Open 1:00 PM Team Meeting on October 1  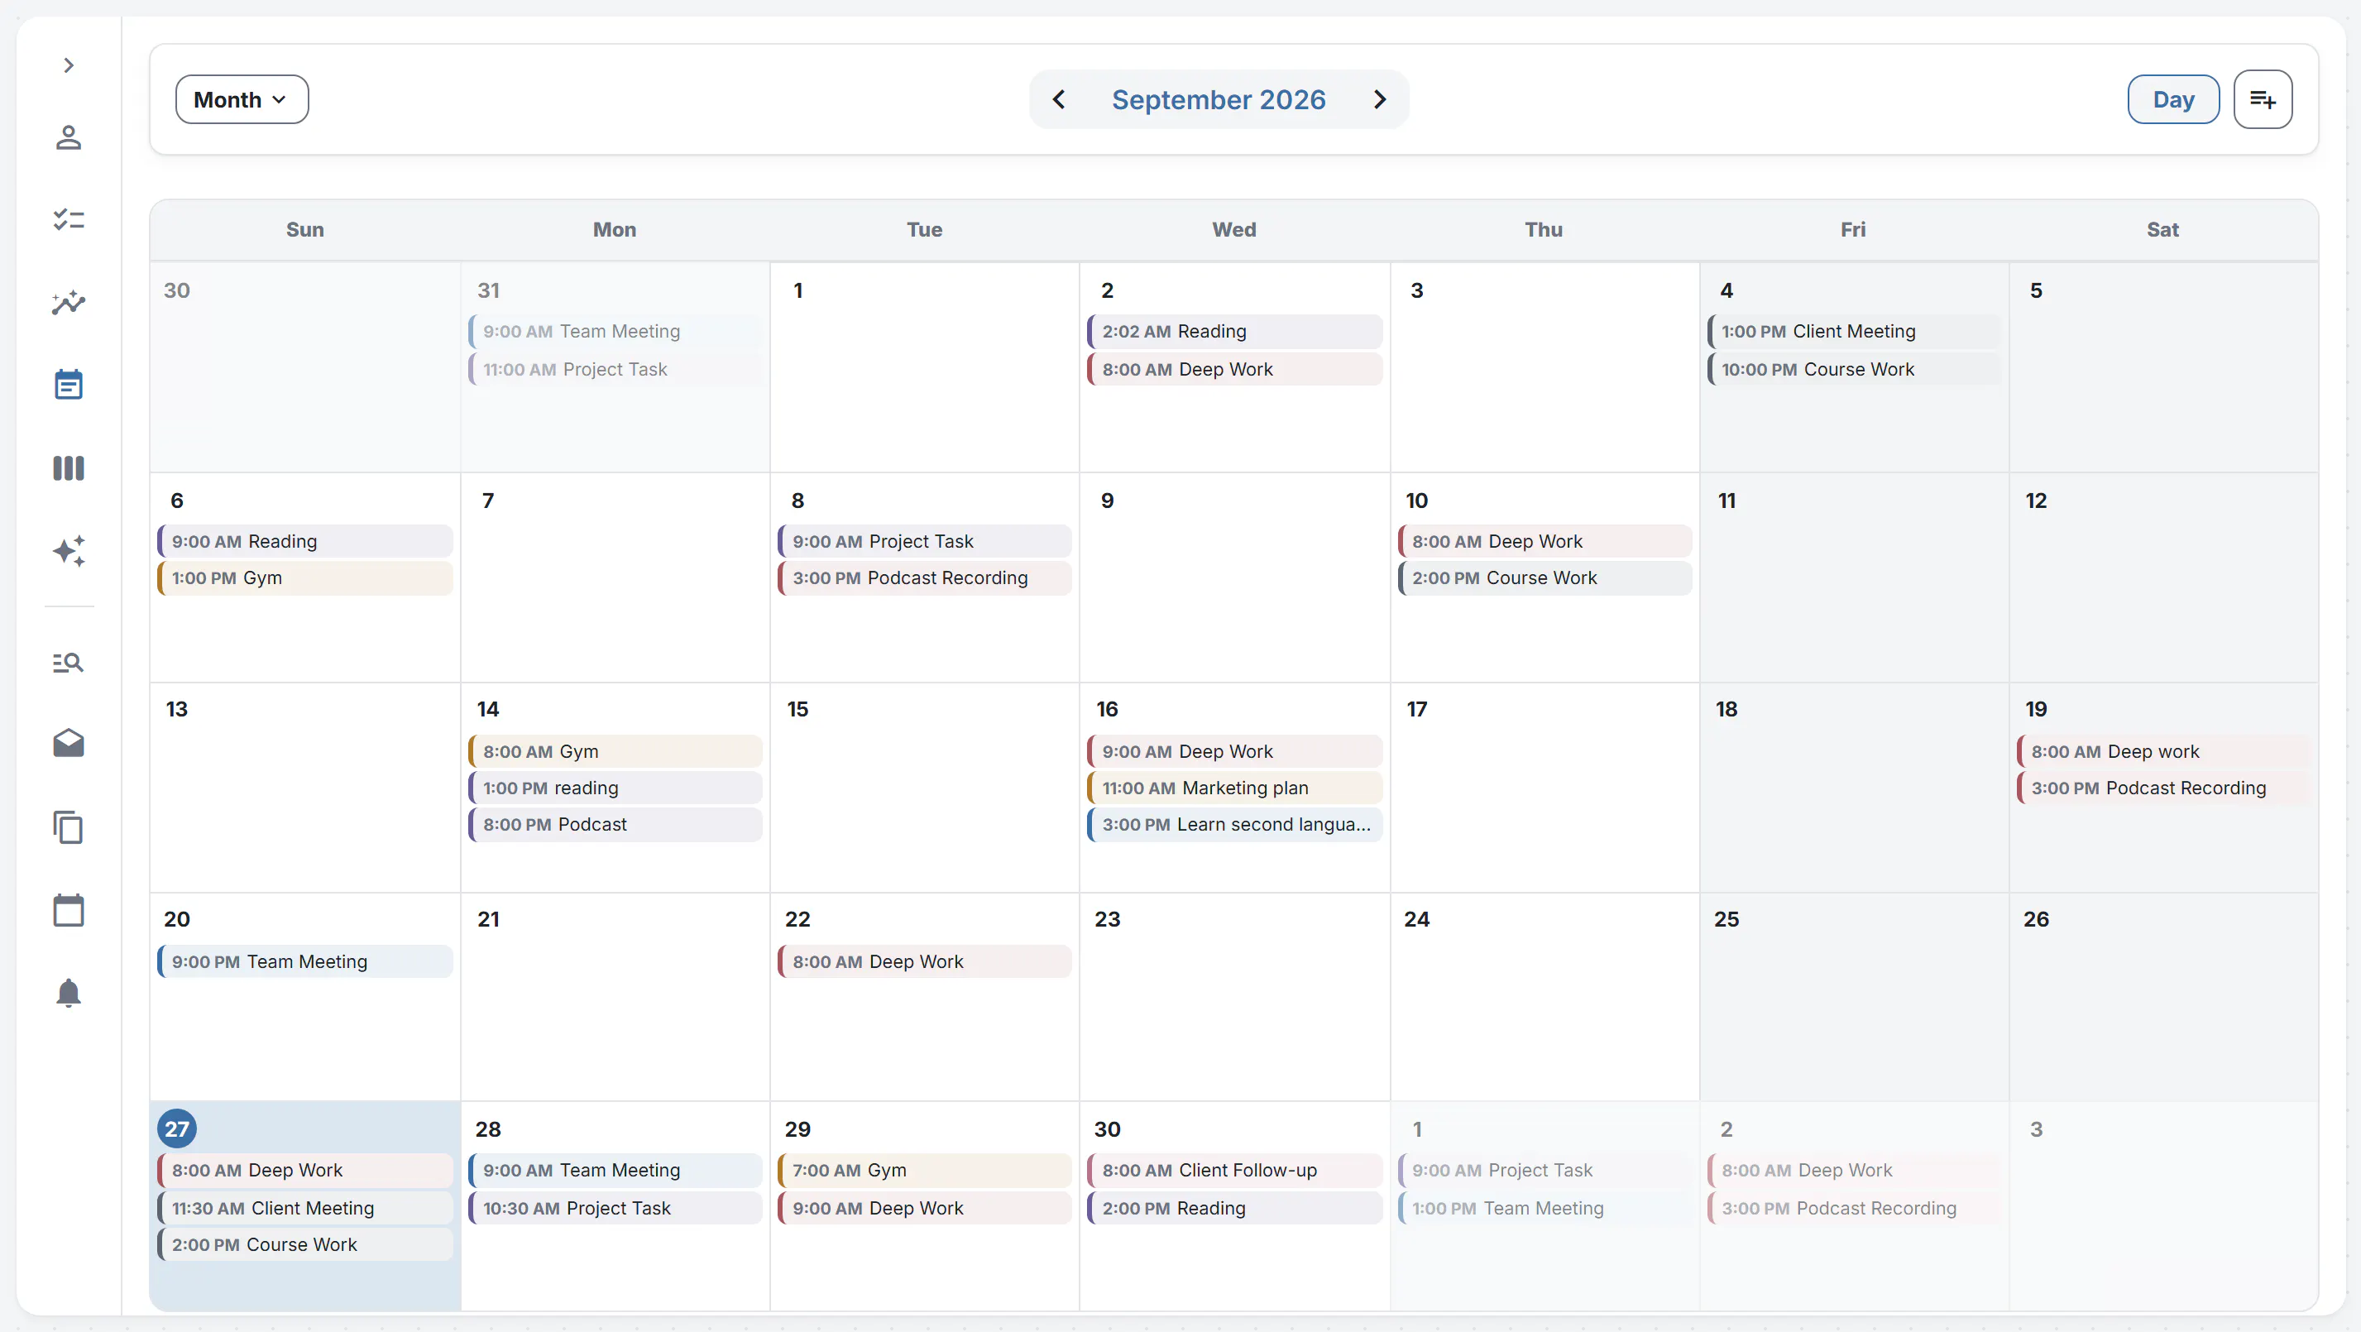tap(1544, 1208)
